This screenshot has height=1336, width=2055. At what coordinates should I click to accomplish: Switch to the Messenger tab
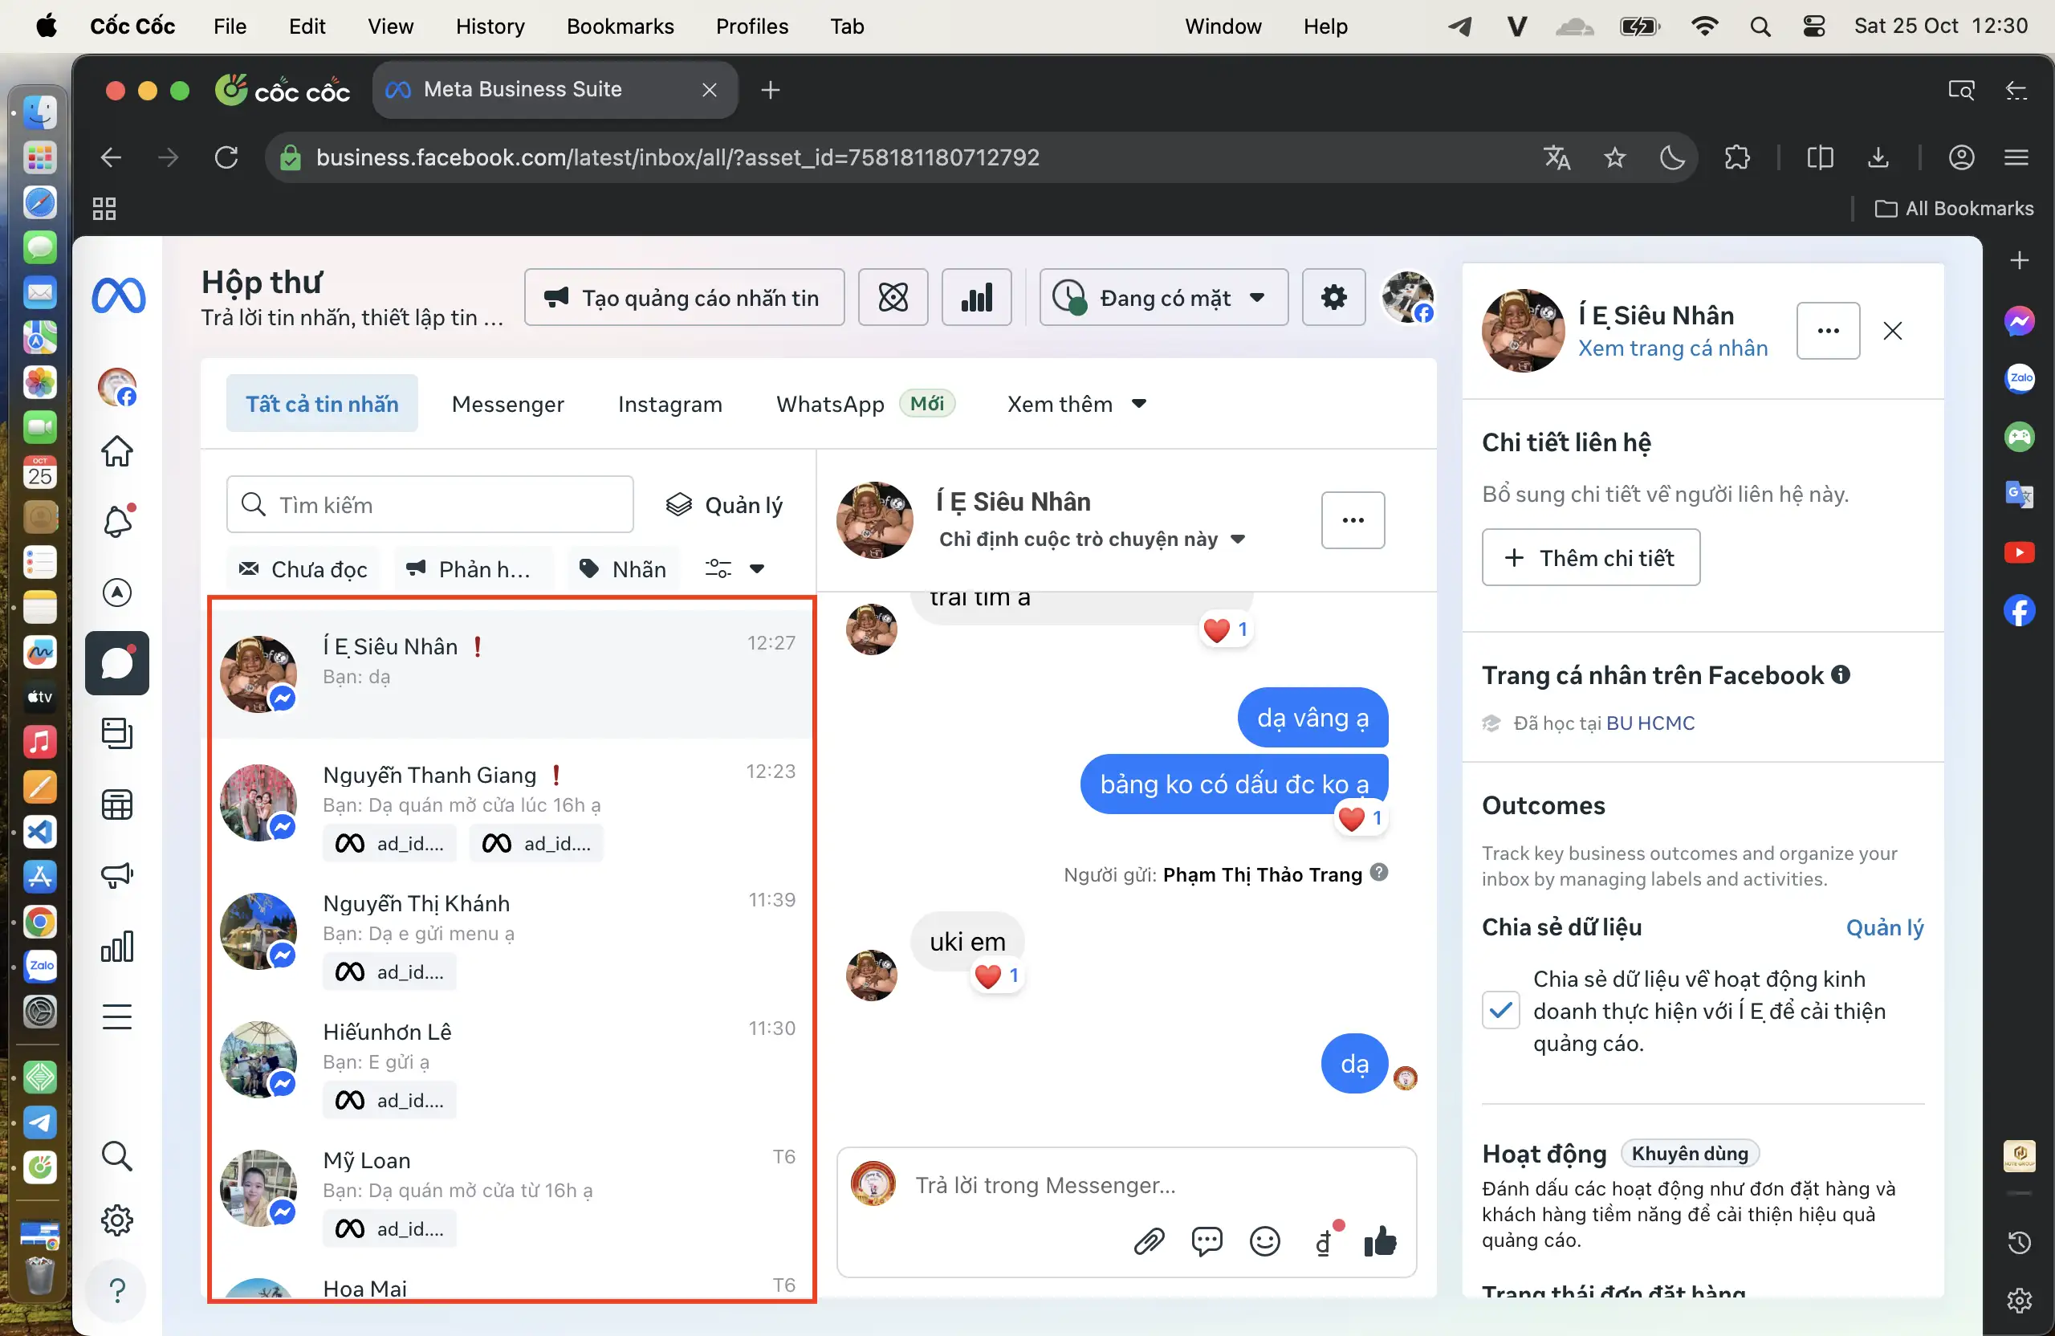tap(507, 404)
